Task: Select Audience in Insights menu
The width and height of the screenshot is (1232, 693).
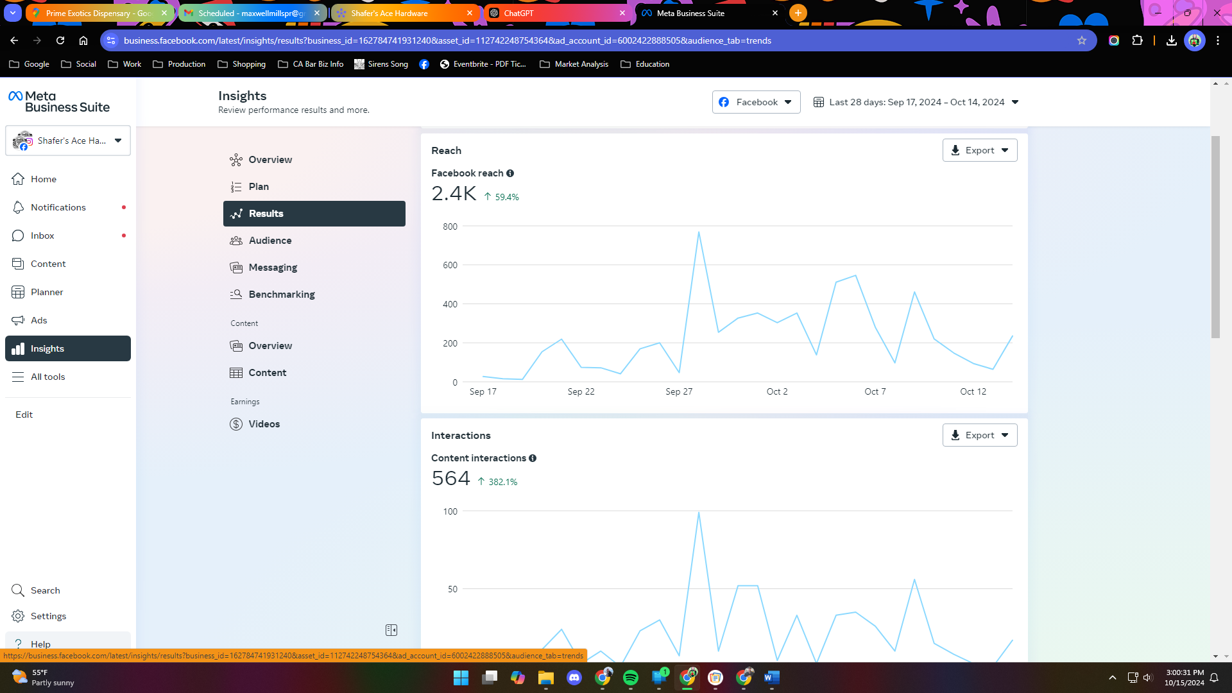Action: pyautogui.click(x=270, y=241)
